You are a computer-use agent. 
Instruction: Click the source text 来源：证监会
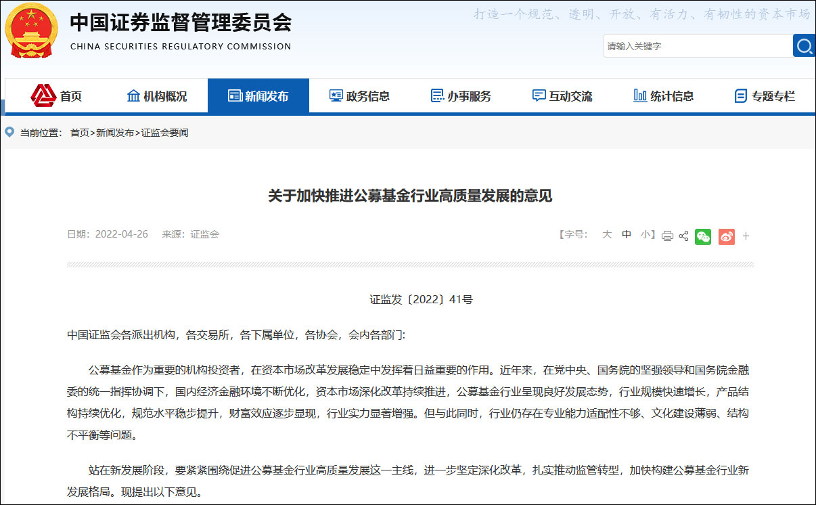(191, 234)
